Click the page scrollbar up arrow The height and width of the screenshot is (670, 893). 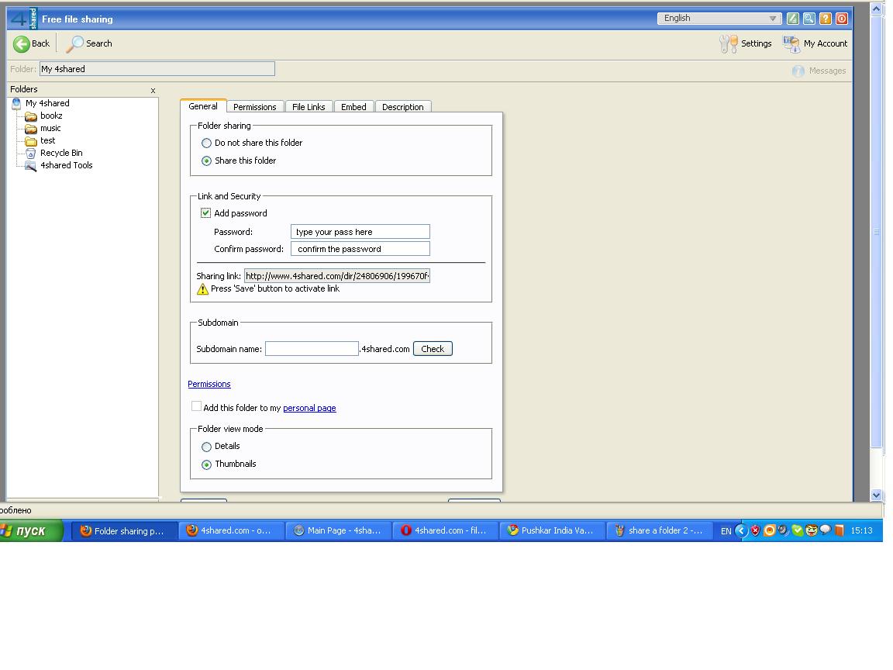coord(877,9)
